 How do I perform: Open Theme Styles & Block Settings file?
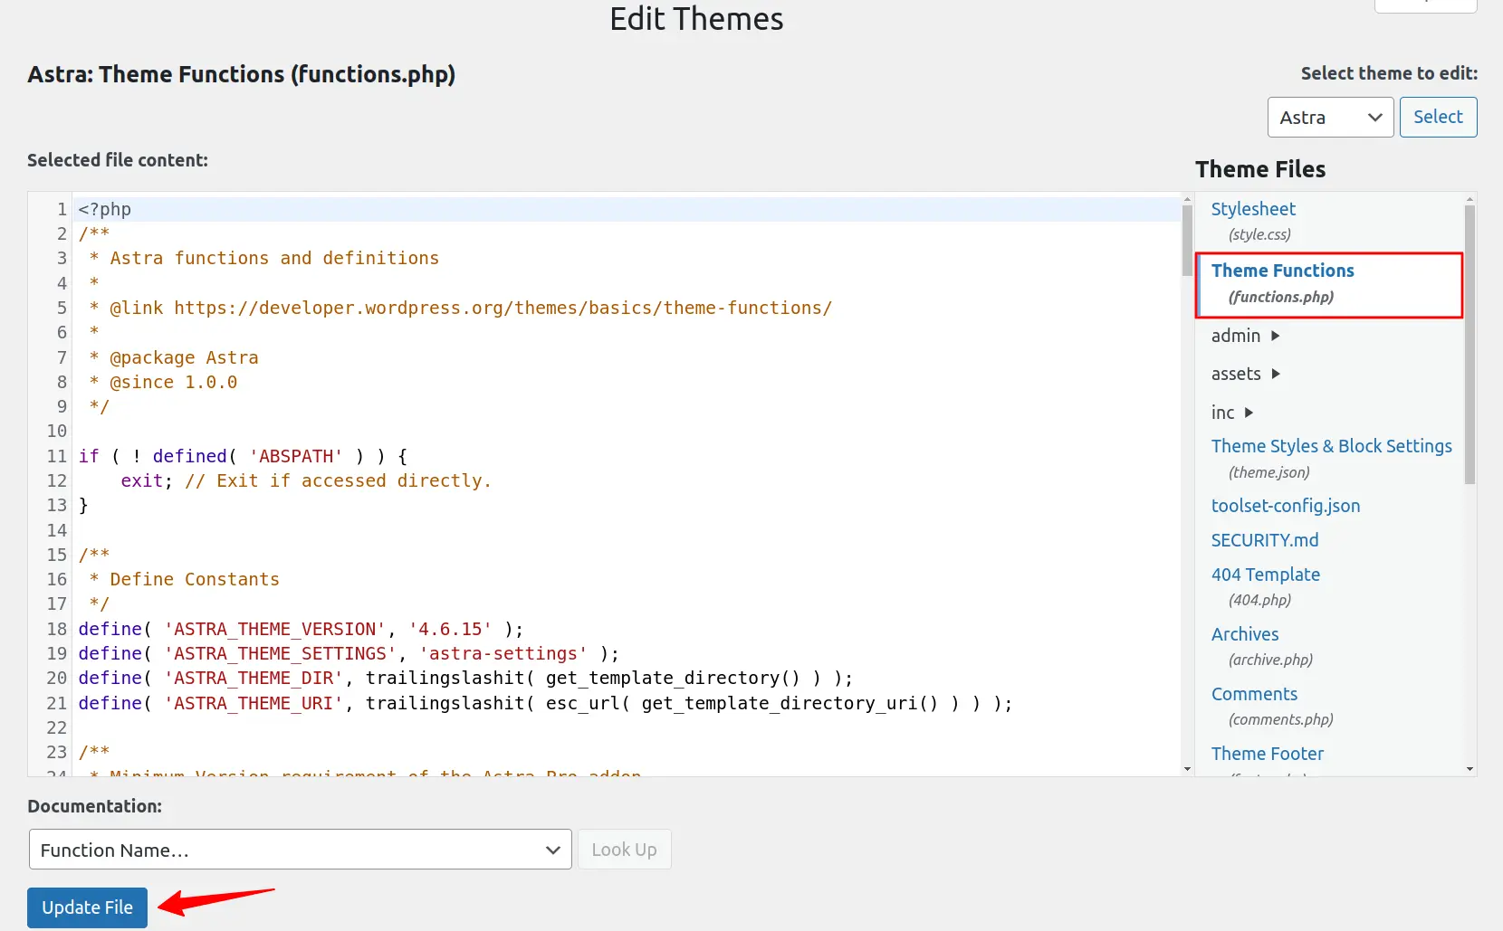(1331, 446)
